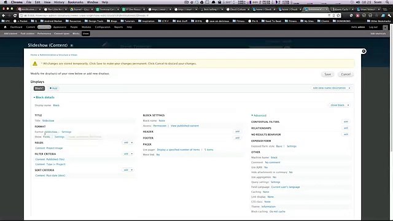Click Content: Project Image field
Viewport: 393px width, 221px height.
coord(49,148)
